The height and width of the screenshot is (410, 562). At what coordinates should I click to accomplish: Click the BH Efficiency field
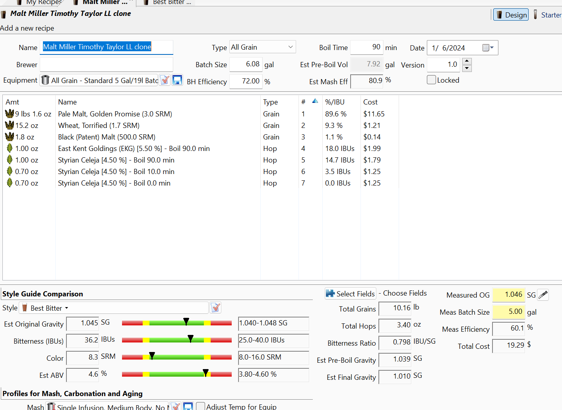pos(246,81)
